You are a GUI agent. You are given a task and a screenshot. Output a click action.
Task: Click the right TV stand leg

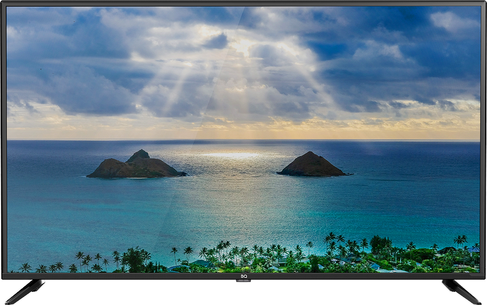coord(461,291)
